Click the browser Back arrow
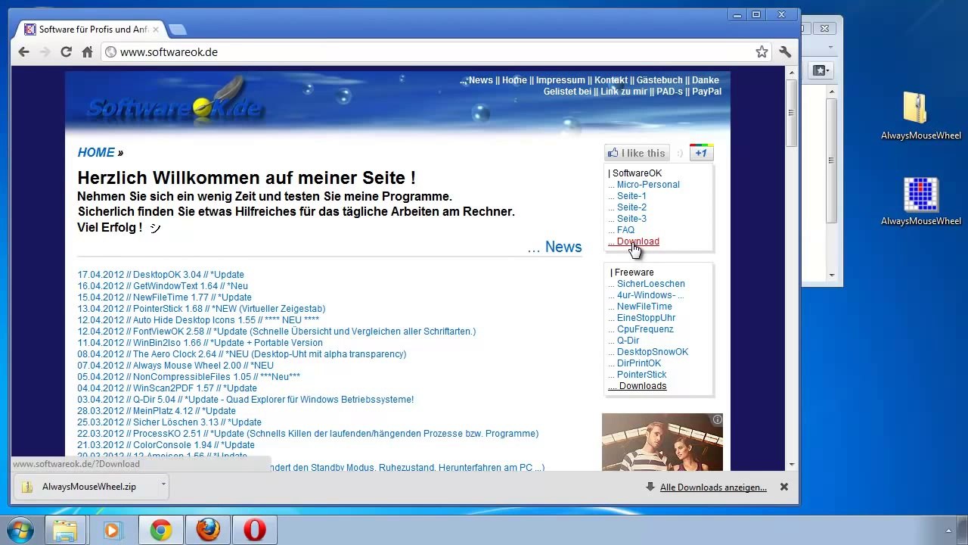The width and height of the screenshot is (968, 545). click(23, 52)
